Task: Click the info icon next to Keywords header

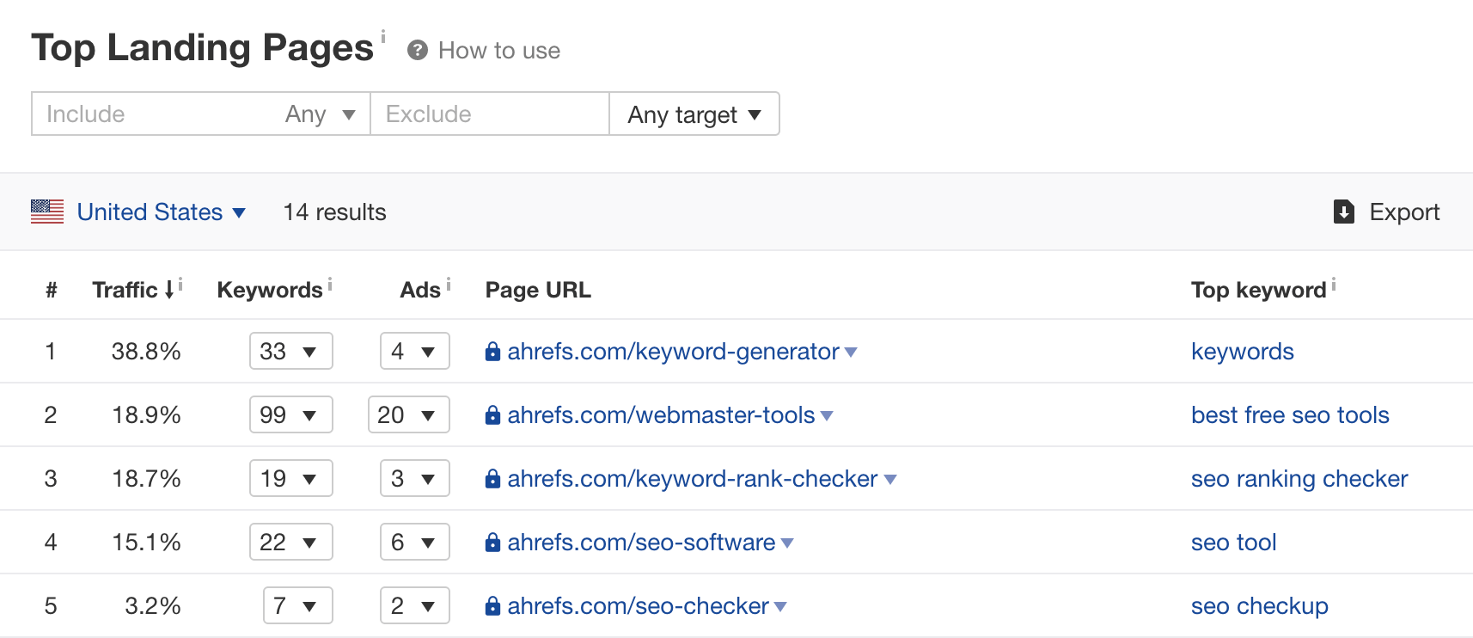Action: point(330,284)
